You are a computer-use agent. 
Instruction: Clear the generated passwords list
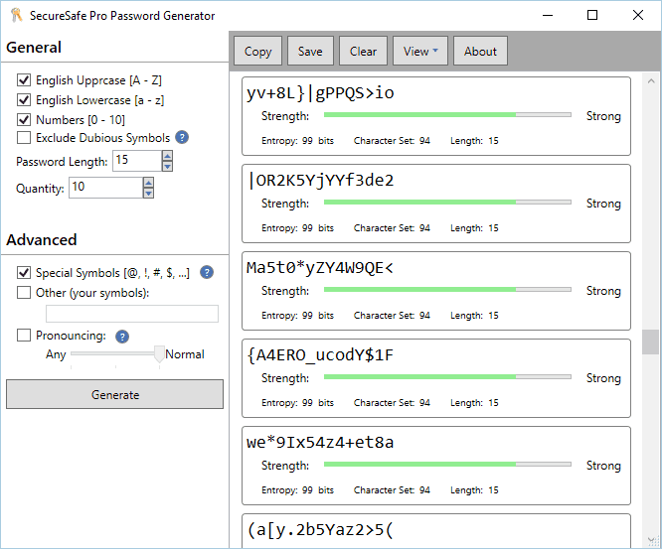point(363,51)
